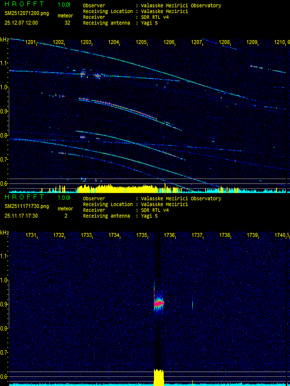The image size is (290, 386).
Task: Click the bright red meteor echo near 1735
Action: (159, 303)
